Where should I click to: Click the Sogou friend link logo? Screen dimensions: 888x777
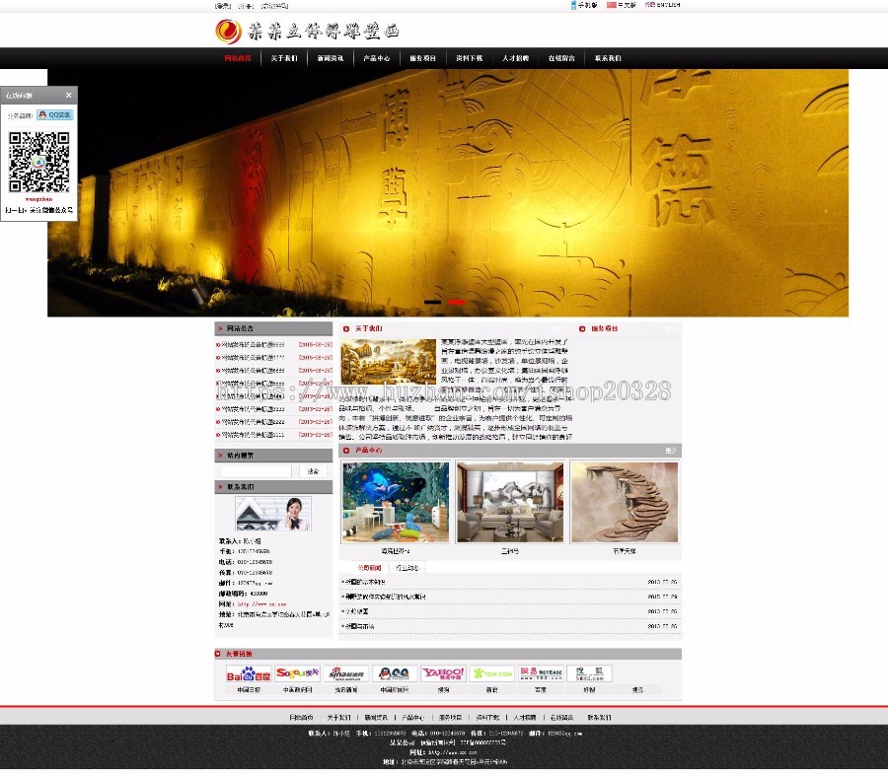point(297,673)
